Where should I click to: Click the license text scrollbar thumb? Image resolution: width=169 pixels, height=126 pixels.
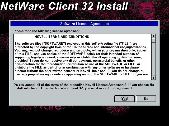coord(153,40)
